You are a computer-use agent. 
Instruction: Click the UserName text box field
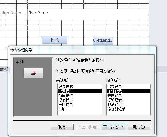click(88, 15)
